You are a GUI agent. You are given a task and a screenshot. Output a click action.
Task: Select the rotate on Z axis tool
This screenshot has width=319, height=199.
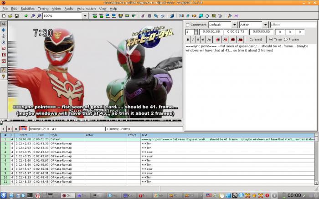click(x=4, y=36)
